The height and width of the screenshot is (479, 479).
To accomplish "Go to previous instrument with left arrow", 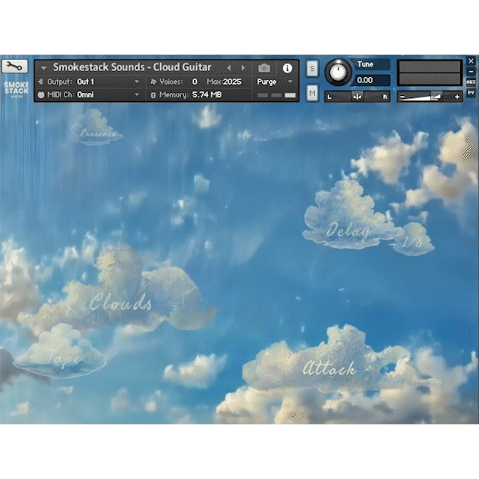I will 229,67.
